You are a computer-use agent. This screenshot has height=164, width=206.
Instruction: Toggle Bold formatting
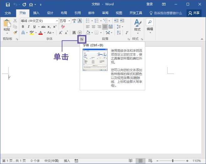coord(23,27)
